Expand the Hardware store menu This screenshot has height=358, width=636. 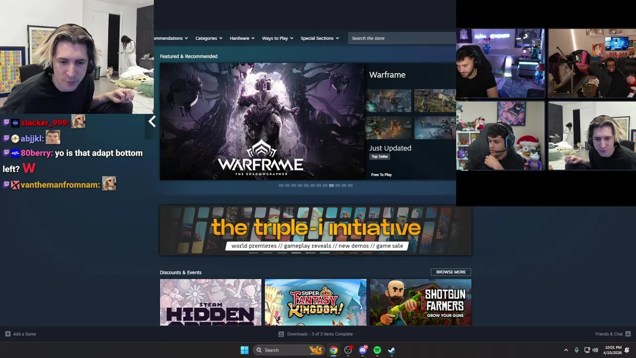coord(242,38)
